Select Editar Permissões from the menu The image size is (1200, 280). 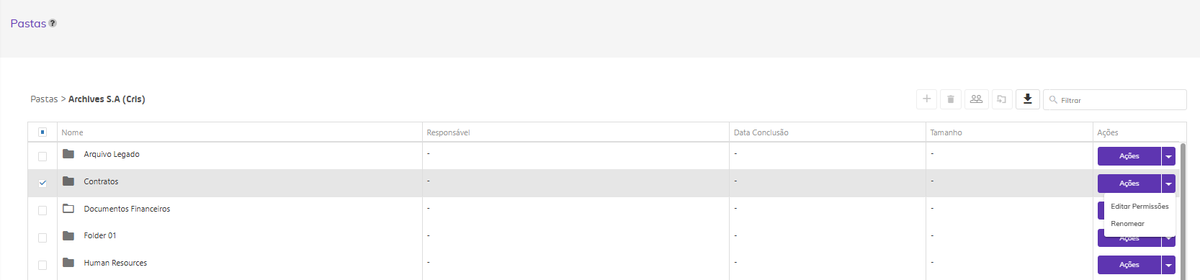pos(1139,207)
